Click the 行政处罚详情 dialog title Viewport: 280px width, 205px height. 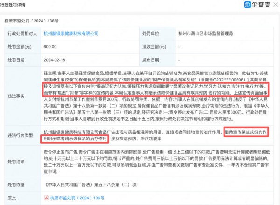tap(13, 5)
